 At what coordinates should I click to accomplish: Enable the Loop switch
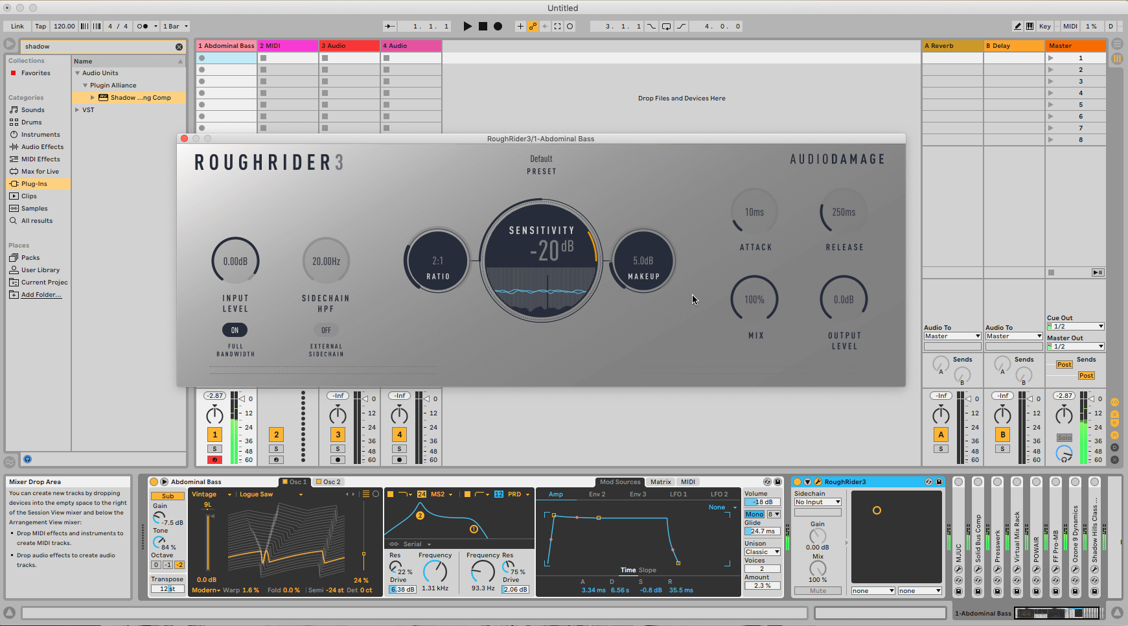[666, 27]
